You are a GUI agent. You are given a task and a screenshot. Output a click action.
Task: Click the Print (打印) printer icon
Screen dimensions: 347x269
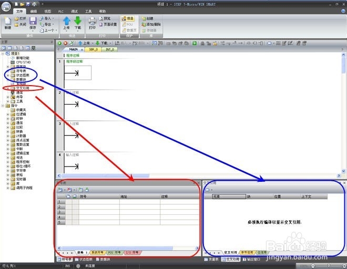(93, 21)
